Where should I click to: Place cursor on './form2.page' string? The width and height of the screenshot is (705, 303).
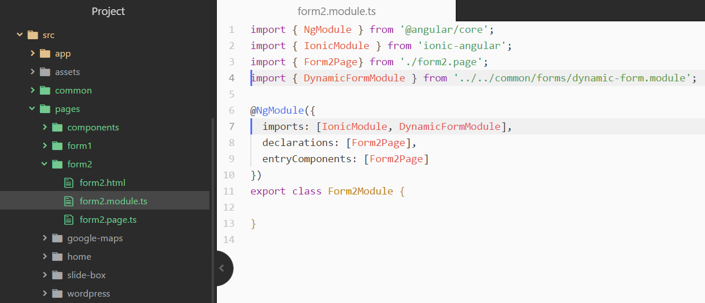[x=441, y=62]
